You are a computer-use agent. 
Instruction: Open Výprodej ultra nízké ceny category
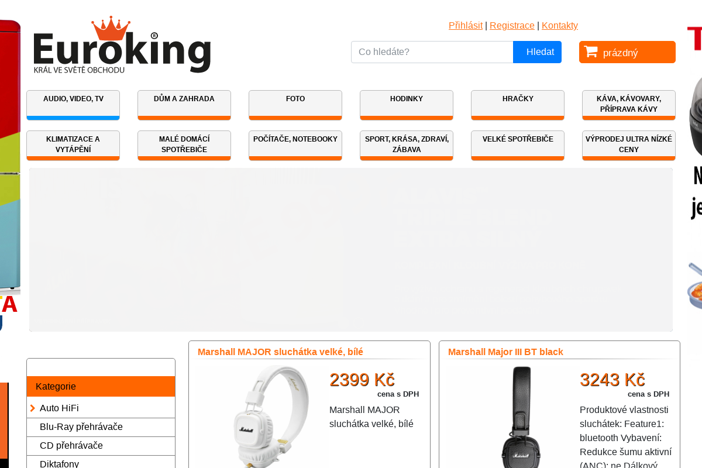[629, 146]
